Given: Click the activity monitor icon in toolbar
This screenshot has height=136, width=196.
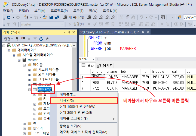Looking at the screenshot, I should [x=163, y=17].
